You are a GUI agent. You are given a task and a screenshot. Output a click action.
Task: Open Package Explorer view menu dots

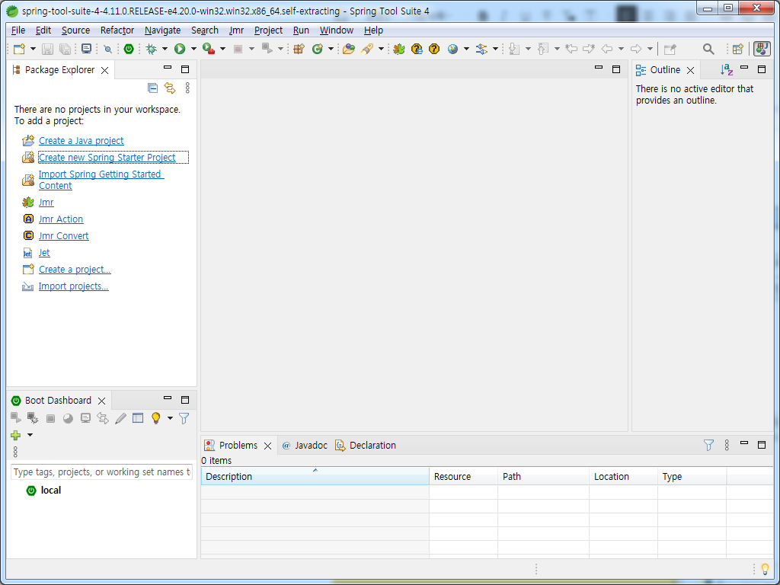tap(187, 88)
